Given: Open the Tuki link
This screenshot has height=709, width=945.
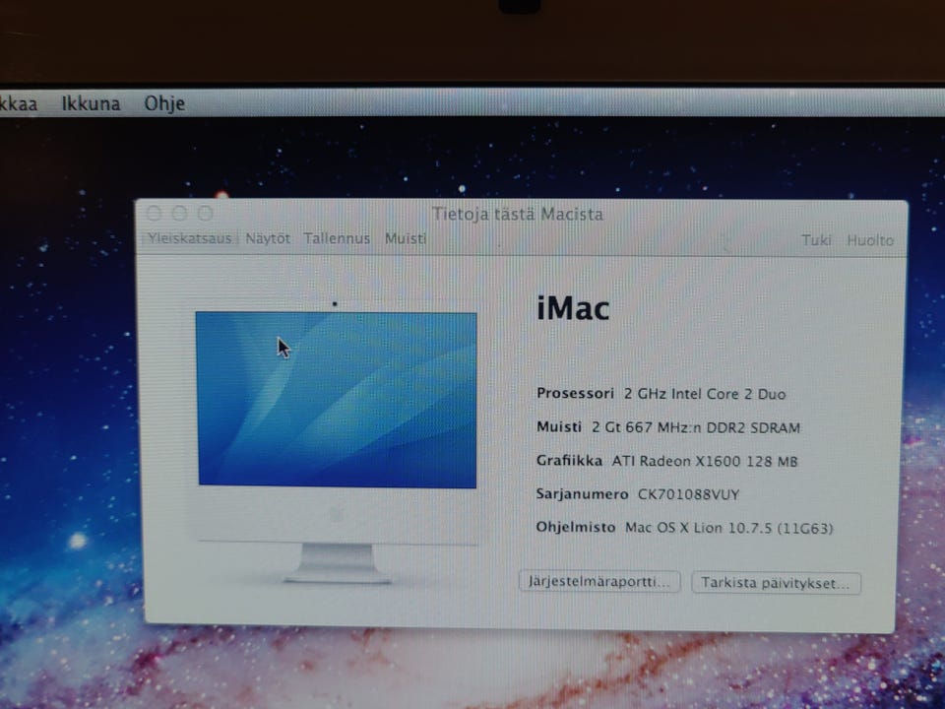Looking at the screenshot, I should 816,240.
